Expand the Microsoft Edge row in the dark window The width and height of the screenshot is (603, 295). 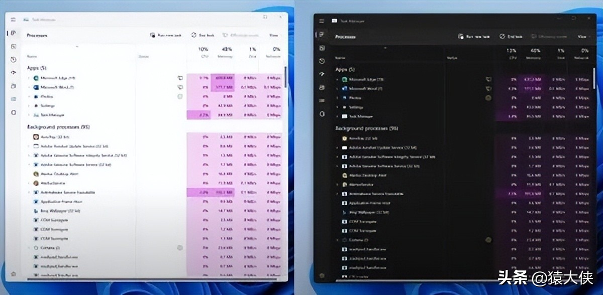coord(337,79)
